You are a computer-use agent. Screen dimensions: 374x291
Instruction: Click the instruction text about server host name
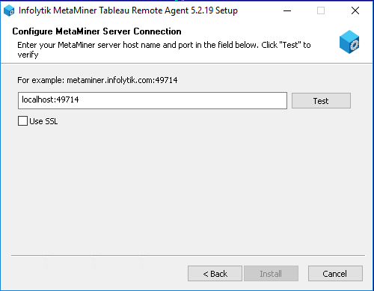pos(164,49)
